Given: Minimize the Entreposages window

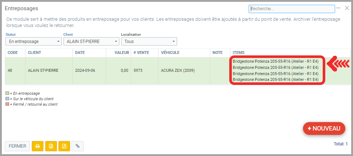Looking at the screenshot, I should tap(339, 8).
